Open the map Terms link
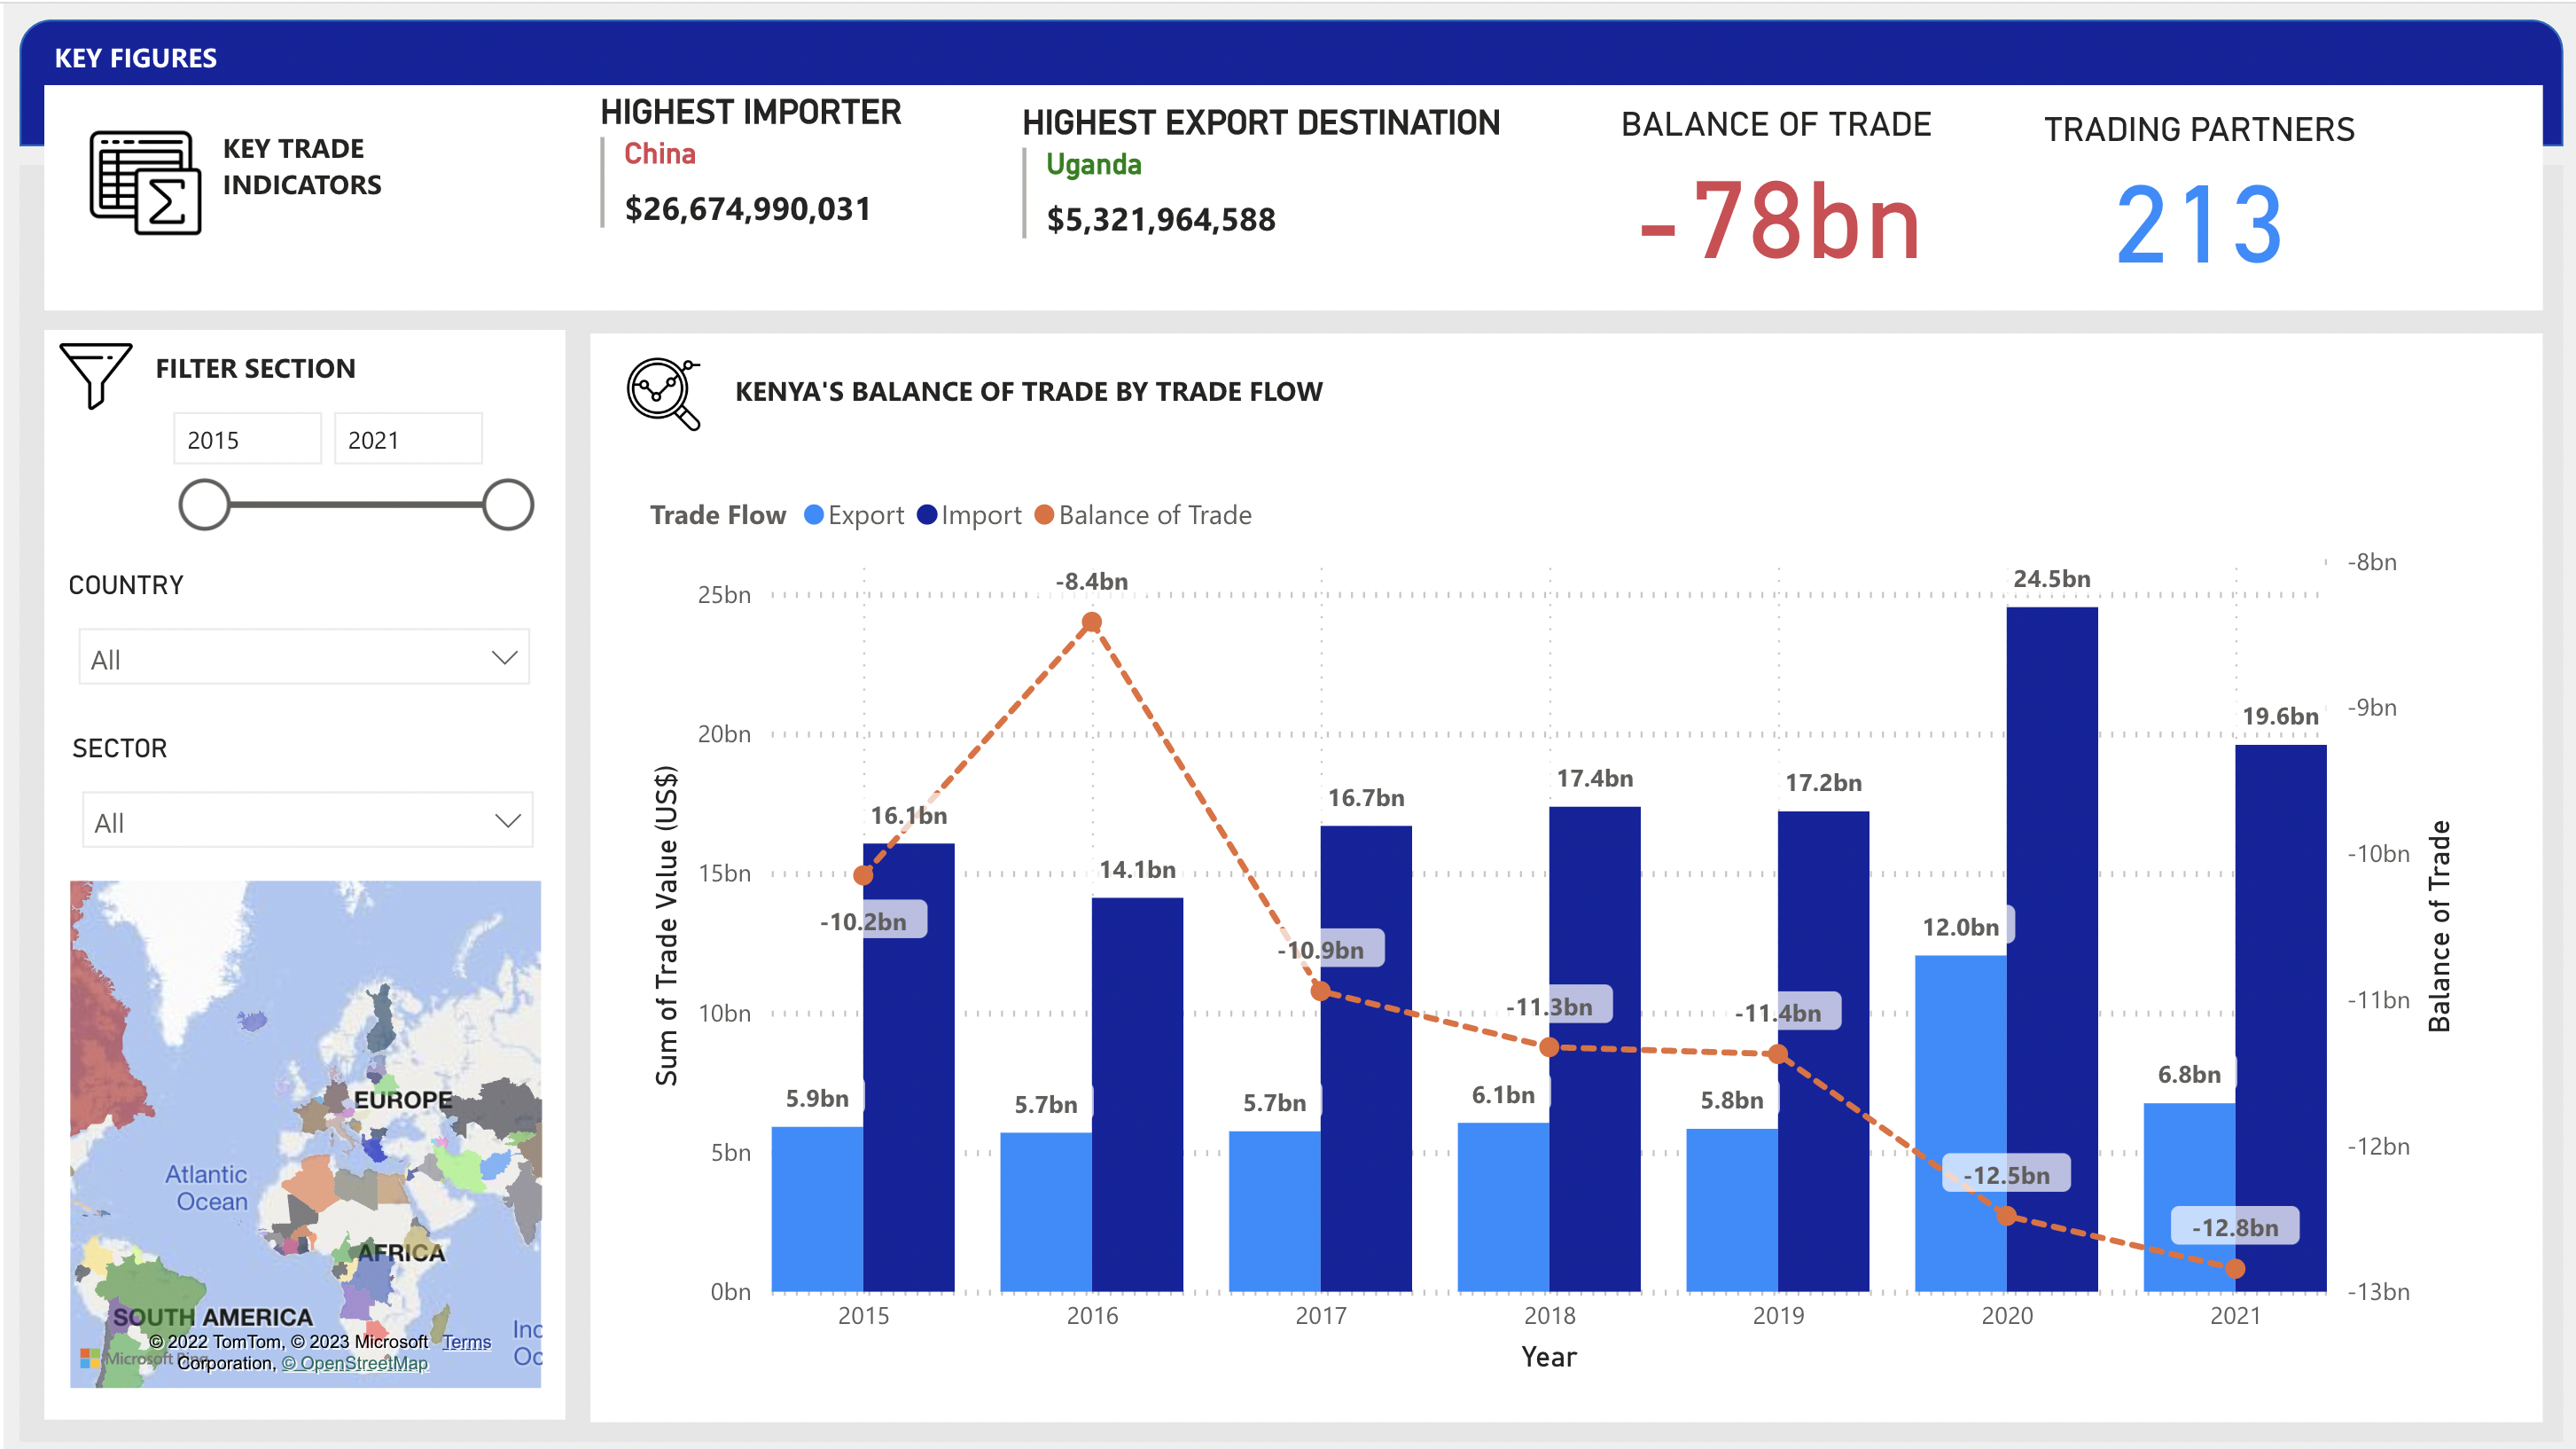Image resolution: width=2576 pixels, height=1449 pixels. point(466,1342)
